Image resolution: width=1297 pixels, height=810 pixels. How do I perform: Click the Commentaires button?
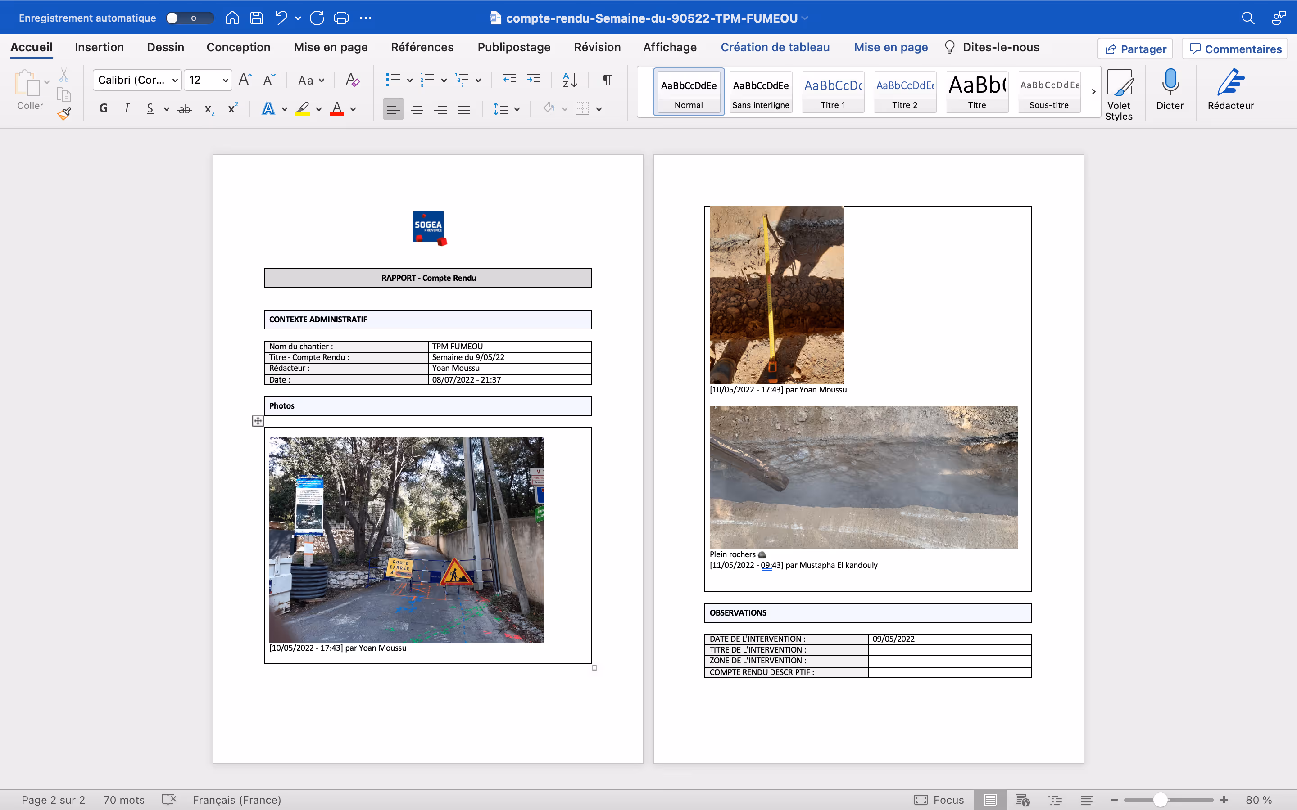pos(1235,49)
